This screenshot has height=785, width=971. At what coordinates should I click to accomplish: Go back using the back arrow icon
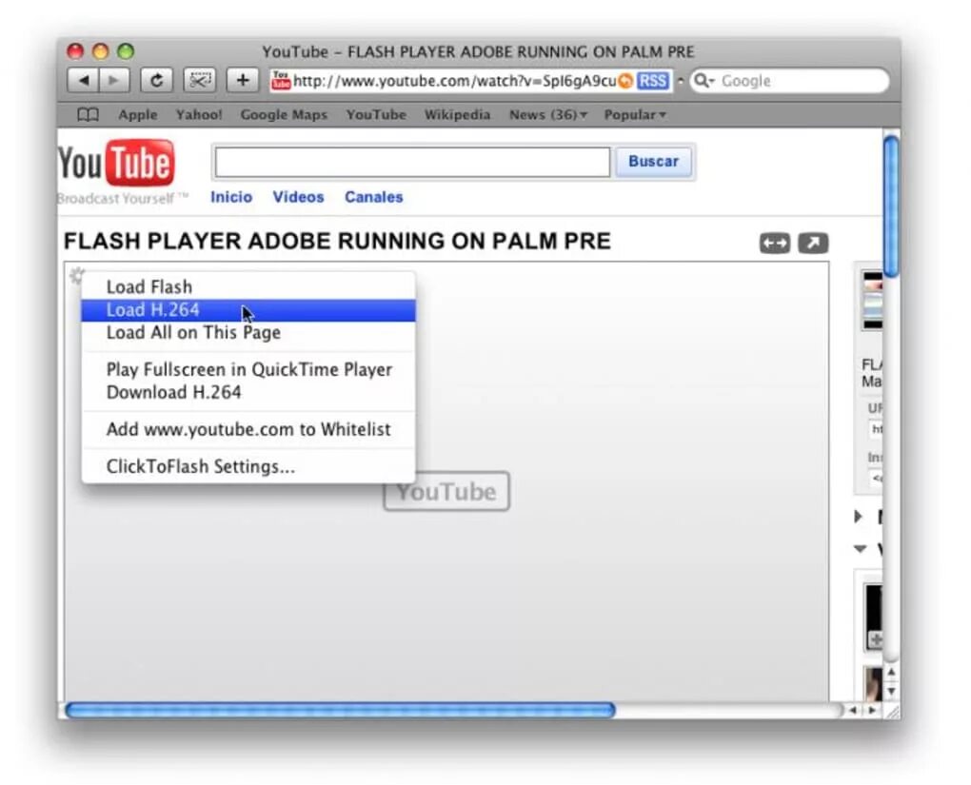(x=84, y=80)
